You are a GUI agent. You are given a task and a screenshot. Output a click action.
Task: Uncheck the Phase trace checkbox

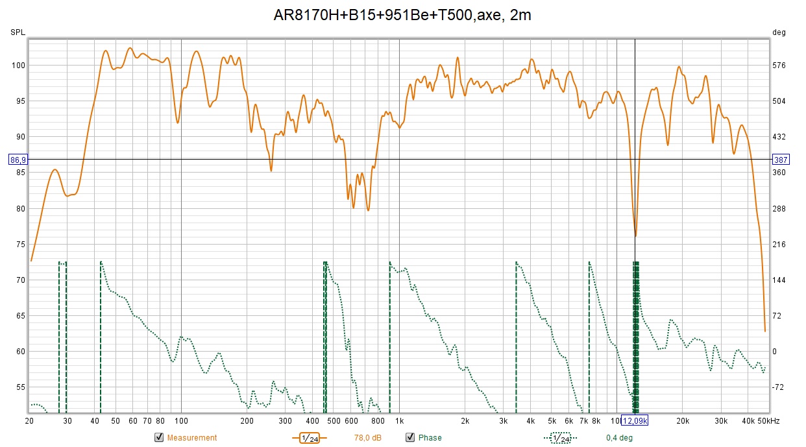409,438
